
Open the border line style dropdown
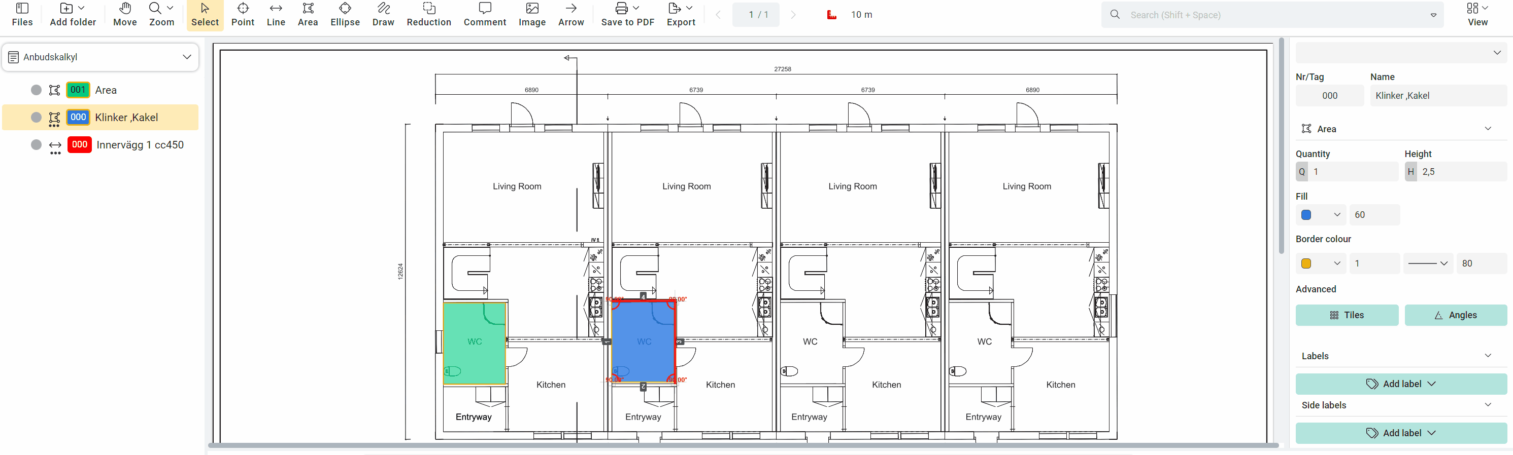tap(1428, 263)
